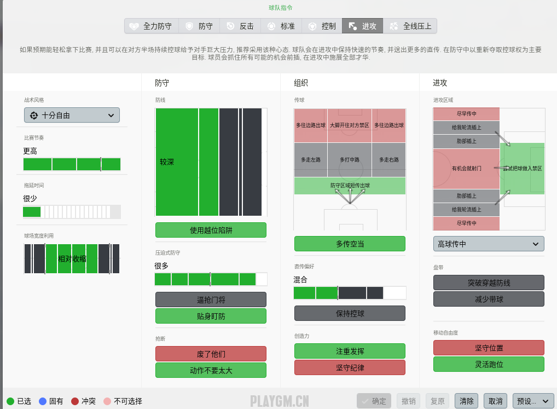This screenshot has width=557, height=409.
Task: Toggle 逼抢门将 instruction
Action: [211, 299]
